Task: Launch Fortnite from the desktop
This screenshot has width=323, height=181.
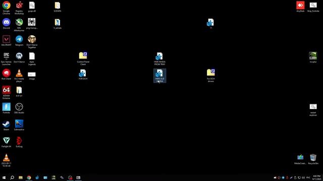Action: tap(6, 108)
